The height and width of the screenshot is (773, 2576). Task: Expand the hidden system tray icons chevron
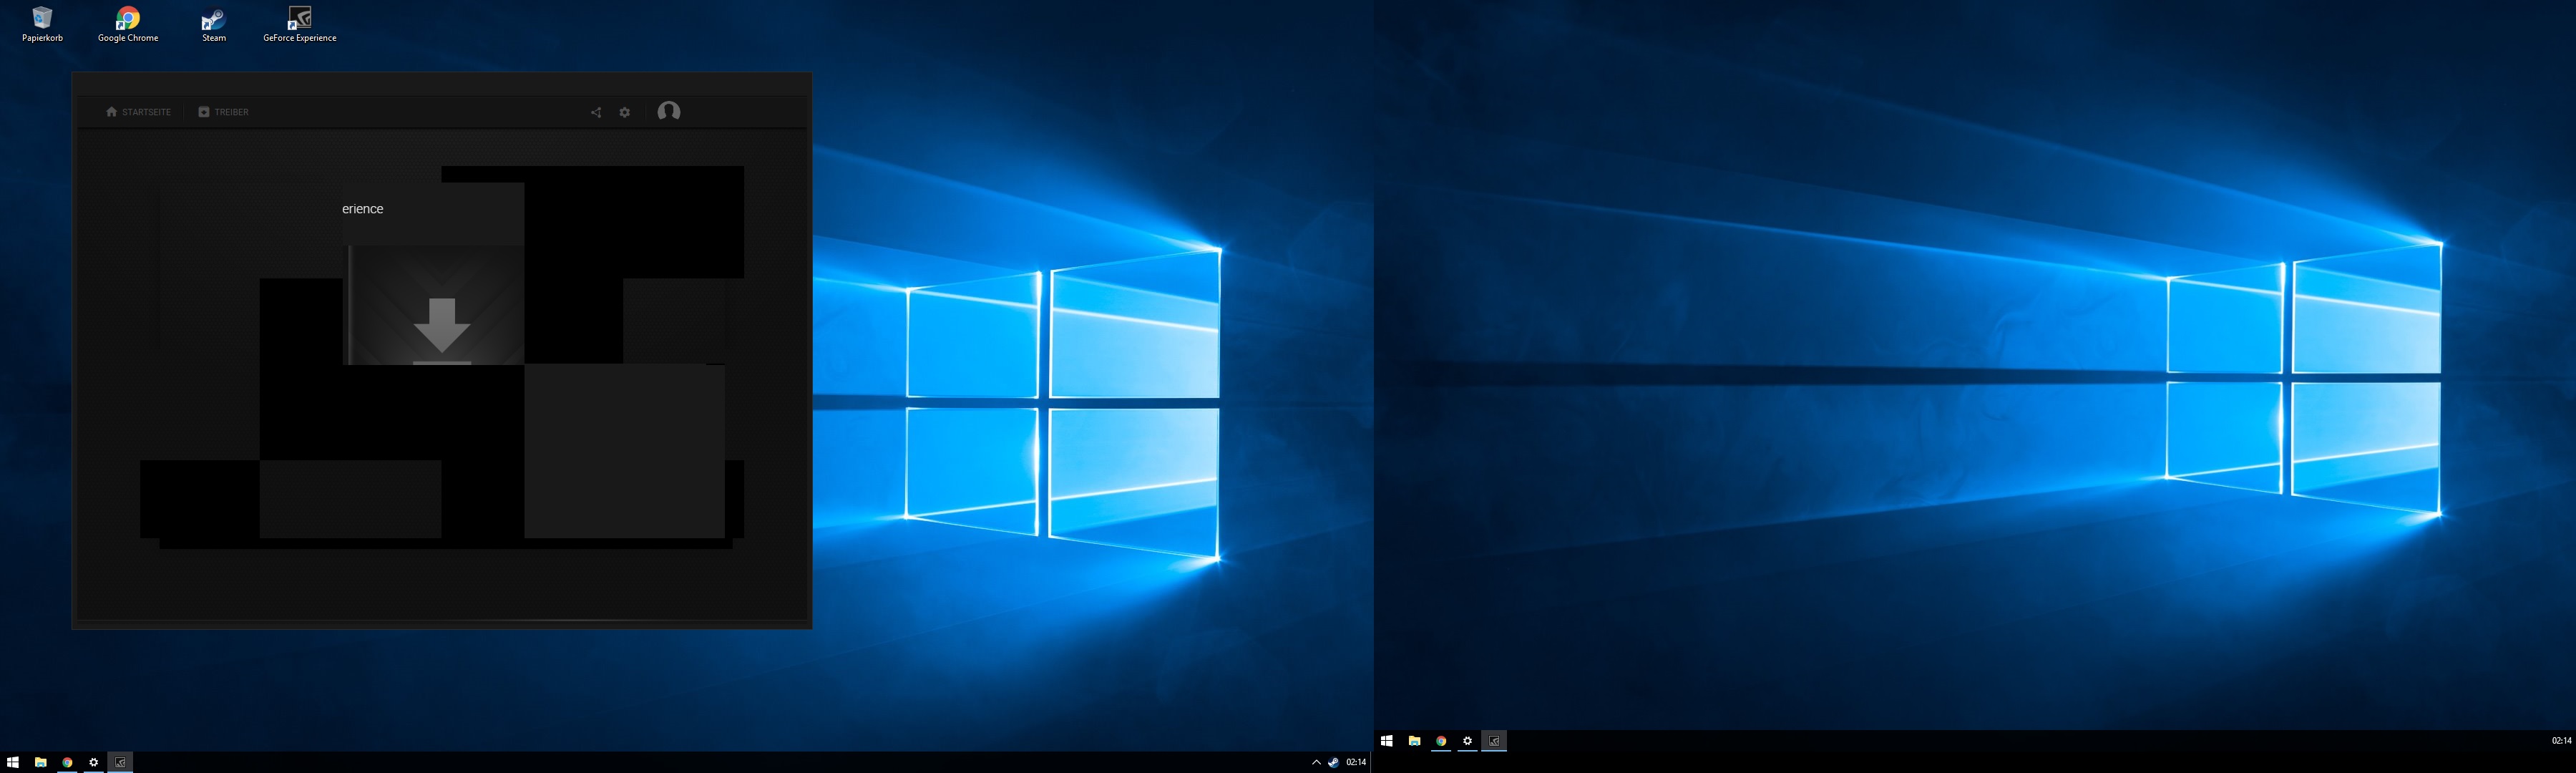[x=1316, y=762]
